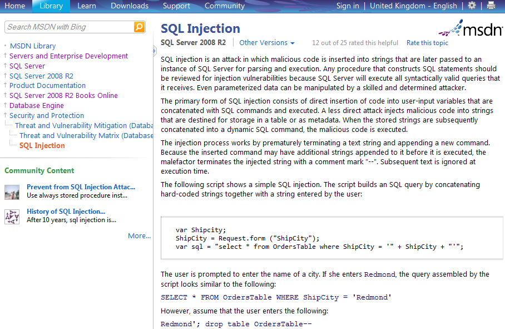The image size is (505, 329).
Task: Select the Library tab
Action: [x=51, y=6]
